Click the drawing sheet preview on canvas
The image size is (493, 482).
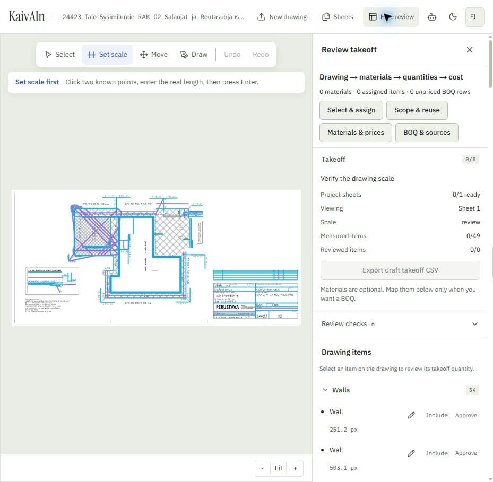[x=156, y=258]
